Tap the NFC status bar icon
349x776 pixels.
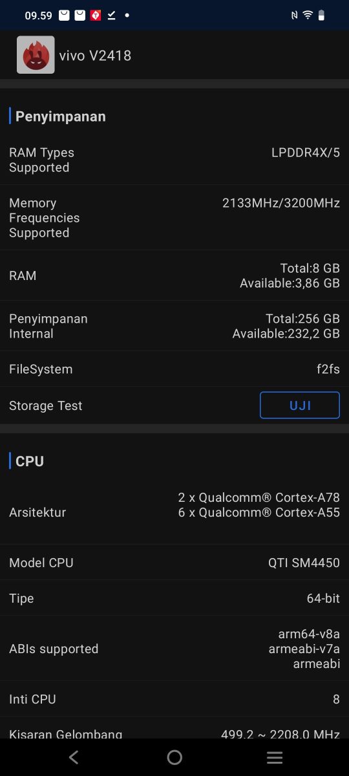(x=295, y=16)
